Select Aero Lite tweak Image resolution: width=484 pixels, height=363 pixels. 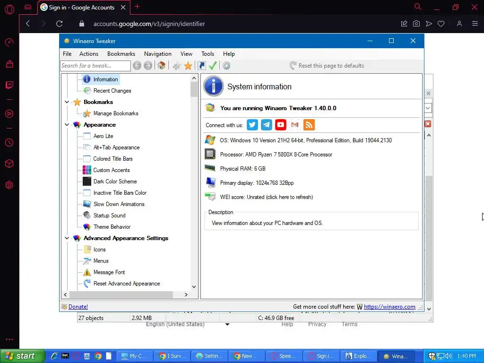coord(103,136)
